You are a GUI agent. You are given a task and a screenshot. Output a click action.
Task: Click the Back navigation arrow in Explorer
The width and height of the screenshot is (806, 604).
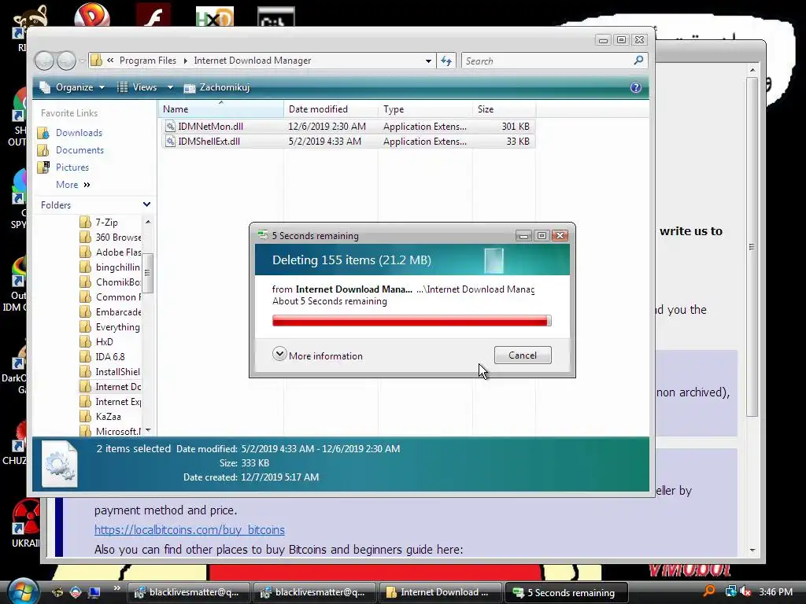(x=44, y=61)
